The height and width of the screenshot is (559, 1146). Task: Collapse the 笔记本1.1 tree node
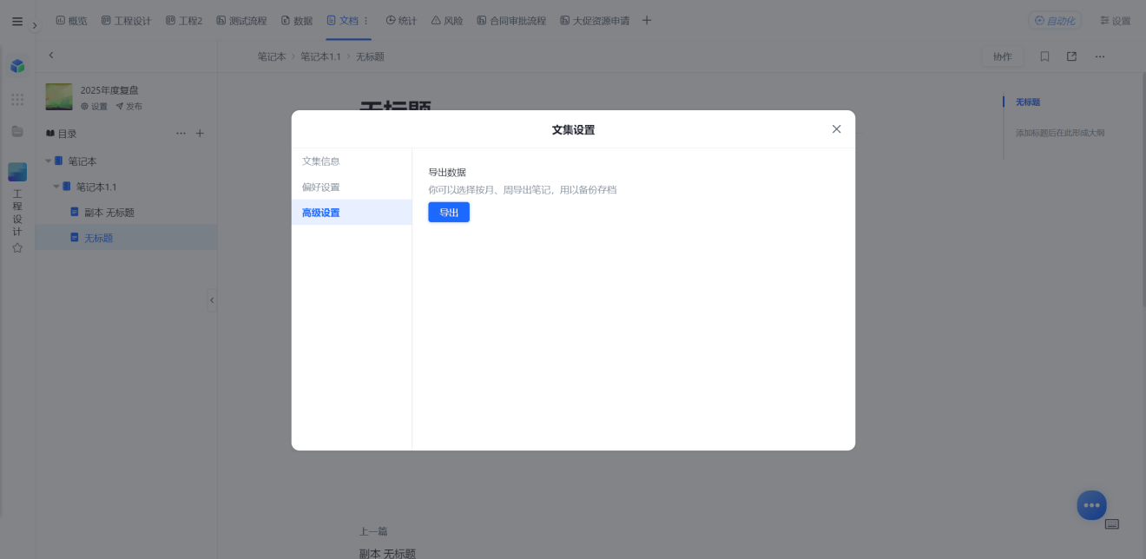point(56,187)
